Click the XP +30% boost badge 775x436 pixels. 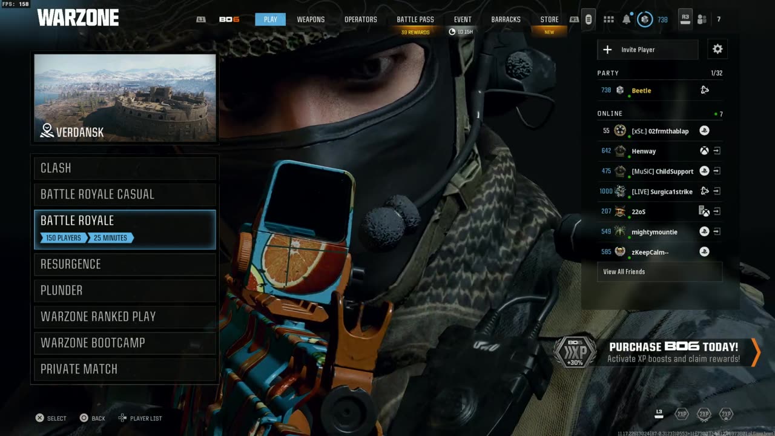click(x=575, y=352)
